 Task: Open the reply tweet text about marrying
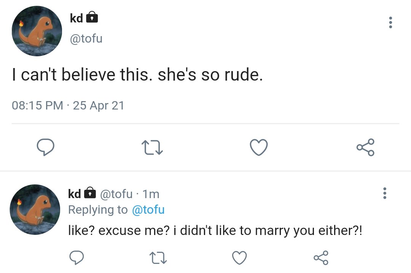click(215, 230)
